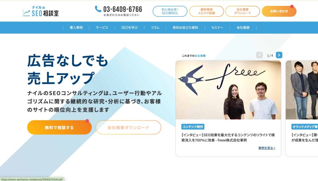Viewport: 318px width, 181px height.
Task: Open 会社概要 in the blue navigation bar
Action: [243, 28]
